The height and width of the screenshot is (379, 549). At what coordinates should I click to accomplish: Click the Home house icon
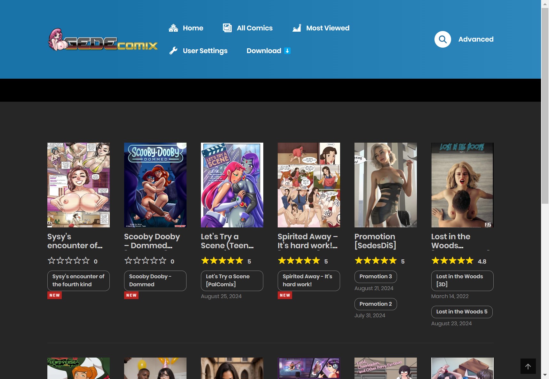[x=173, y=28]
